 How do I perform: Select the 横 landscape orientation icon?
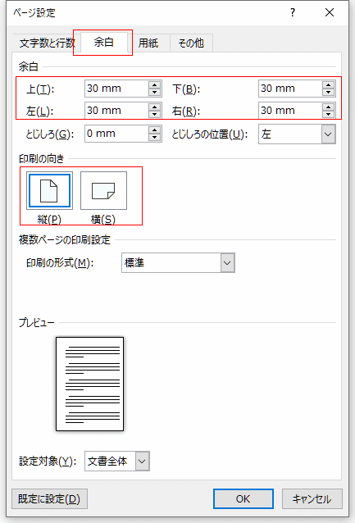point(103,190)
